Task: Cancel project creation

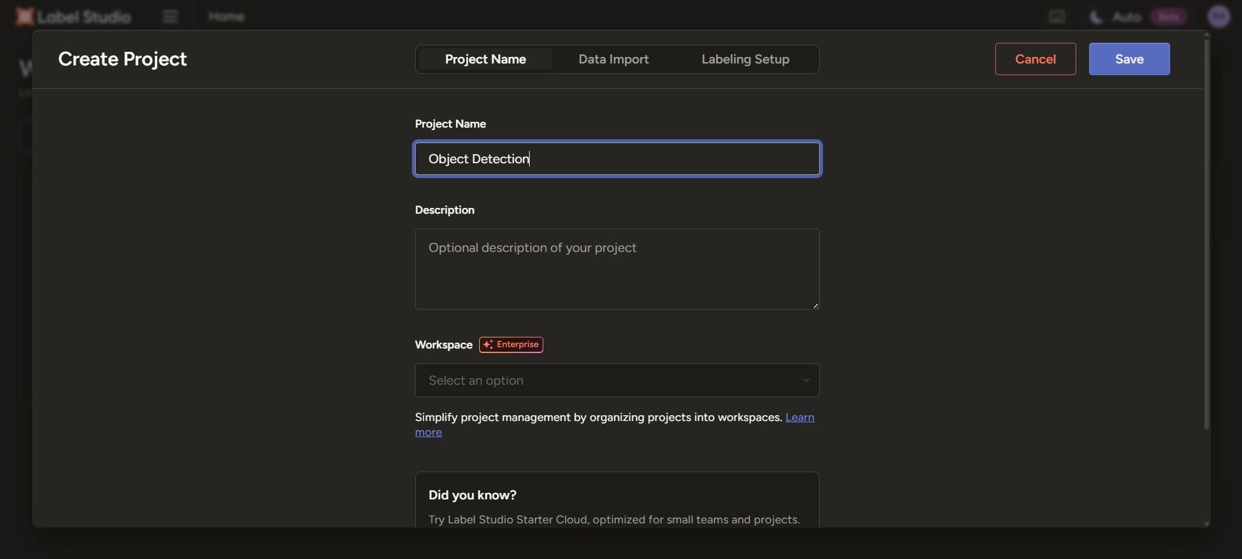Action: click(1035, 59)
